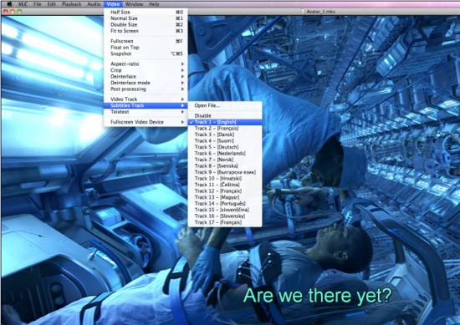Click the yellow minimize window button
The width and height of the screenshot is (460, 325).
(x=13, y=12)
